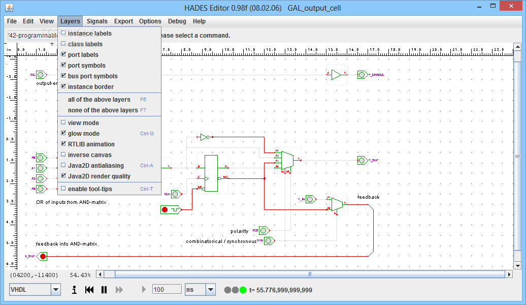Image resolution: width=526 pixels, height=305 pixels.
Task: Click the horizontal scrollbar thumb
Action: tap(310, 274)
